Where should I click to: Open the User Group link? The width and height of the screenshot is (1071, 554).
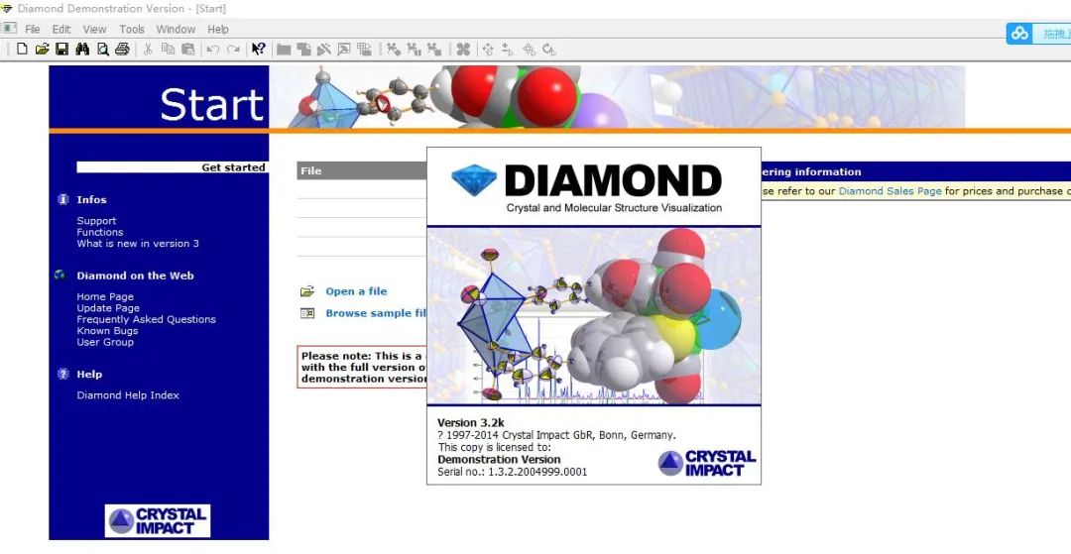[x=105, y=342]
